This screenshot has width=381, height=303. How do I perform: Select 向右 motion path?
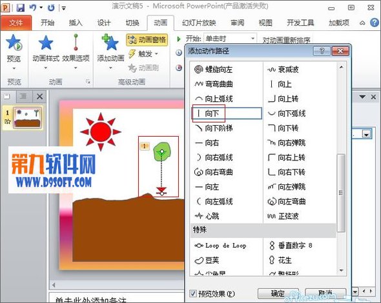[x=207, y=142]
